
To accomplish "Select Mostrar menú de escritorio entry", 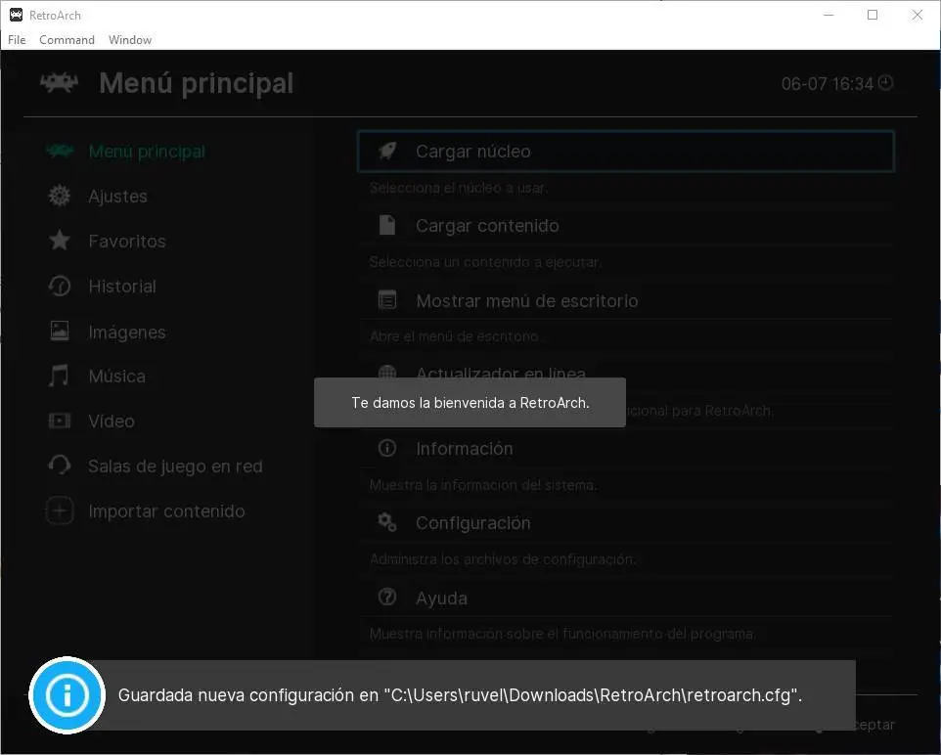I will tap(626, 300).
